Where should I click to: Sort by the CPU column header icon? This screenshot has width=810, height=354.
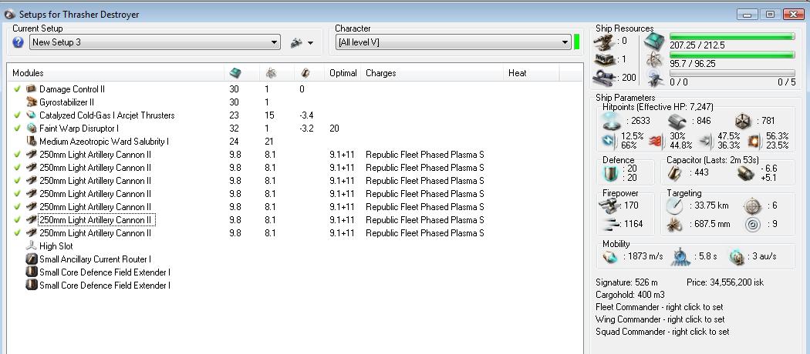[x=235, y=73]
